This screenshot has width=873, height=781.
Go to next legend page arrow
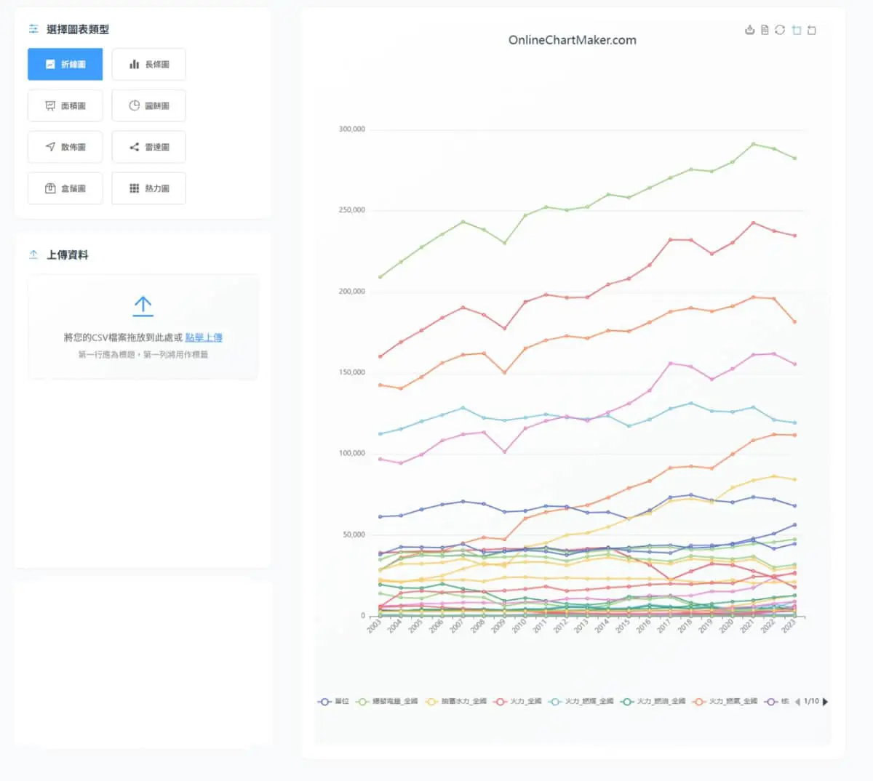click(825, 702)
